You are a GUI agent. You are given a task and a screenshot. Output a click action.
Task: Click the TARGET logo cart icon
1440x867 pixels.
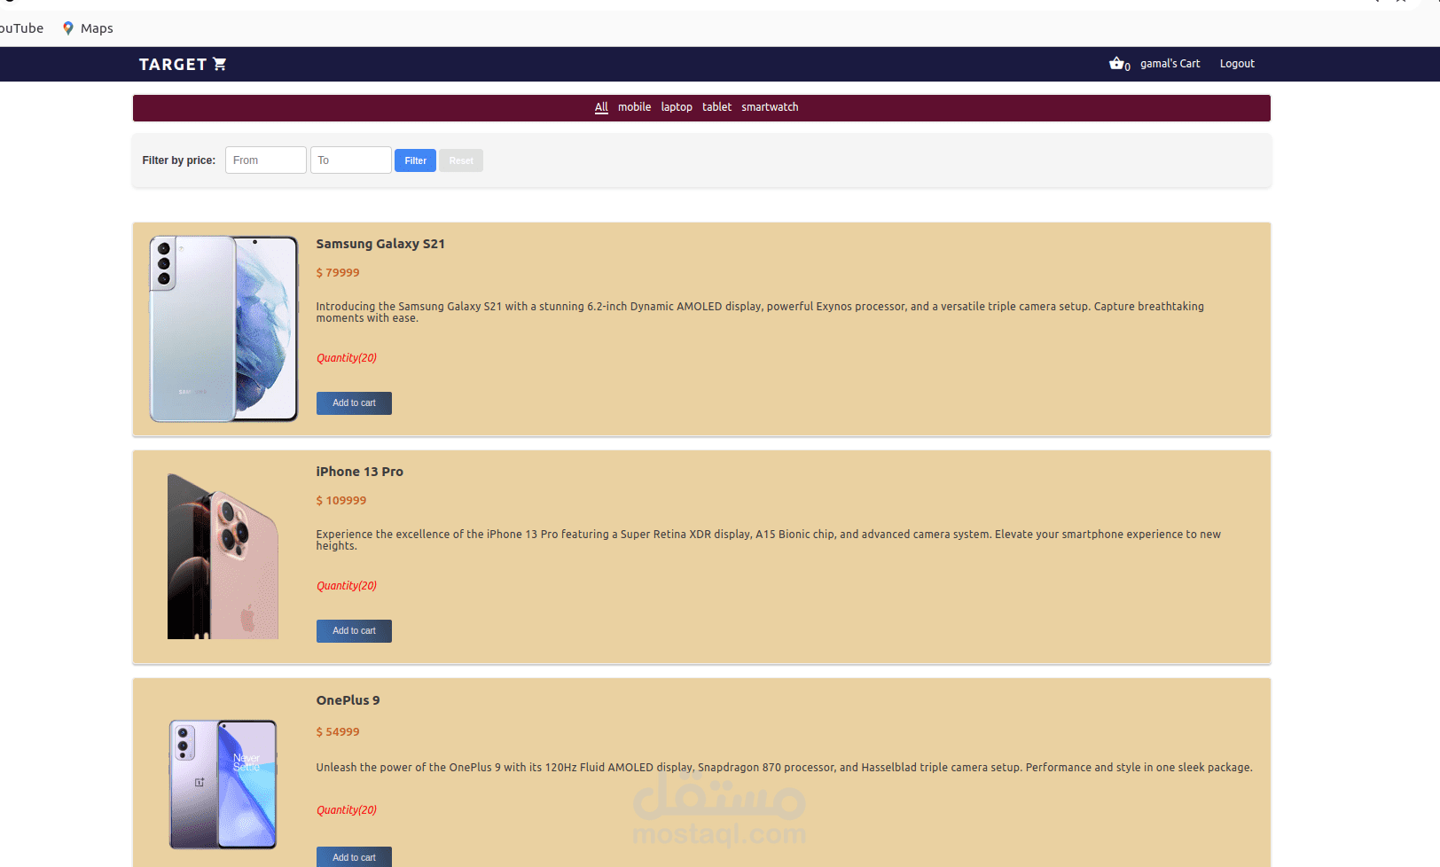point(220,64)
